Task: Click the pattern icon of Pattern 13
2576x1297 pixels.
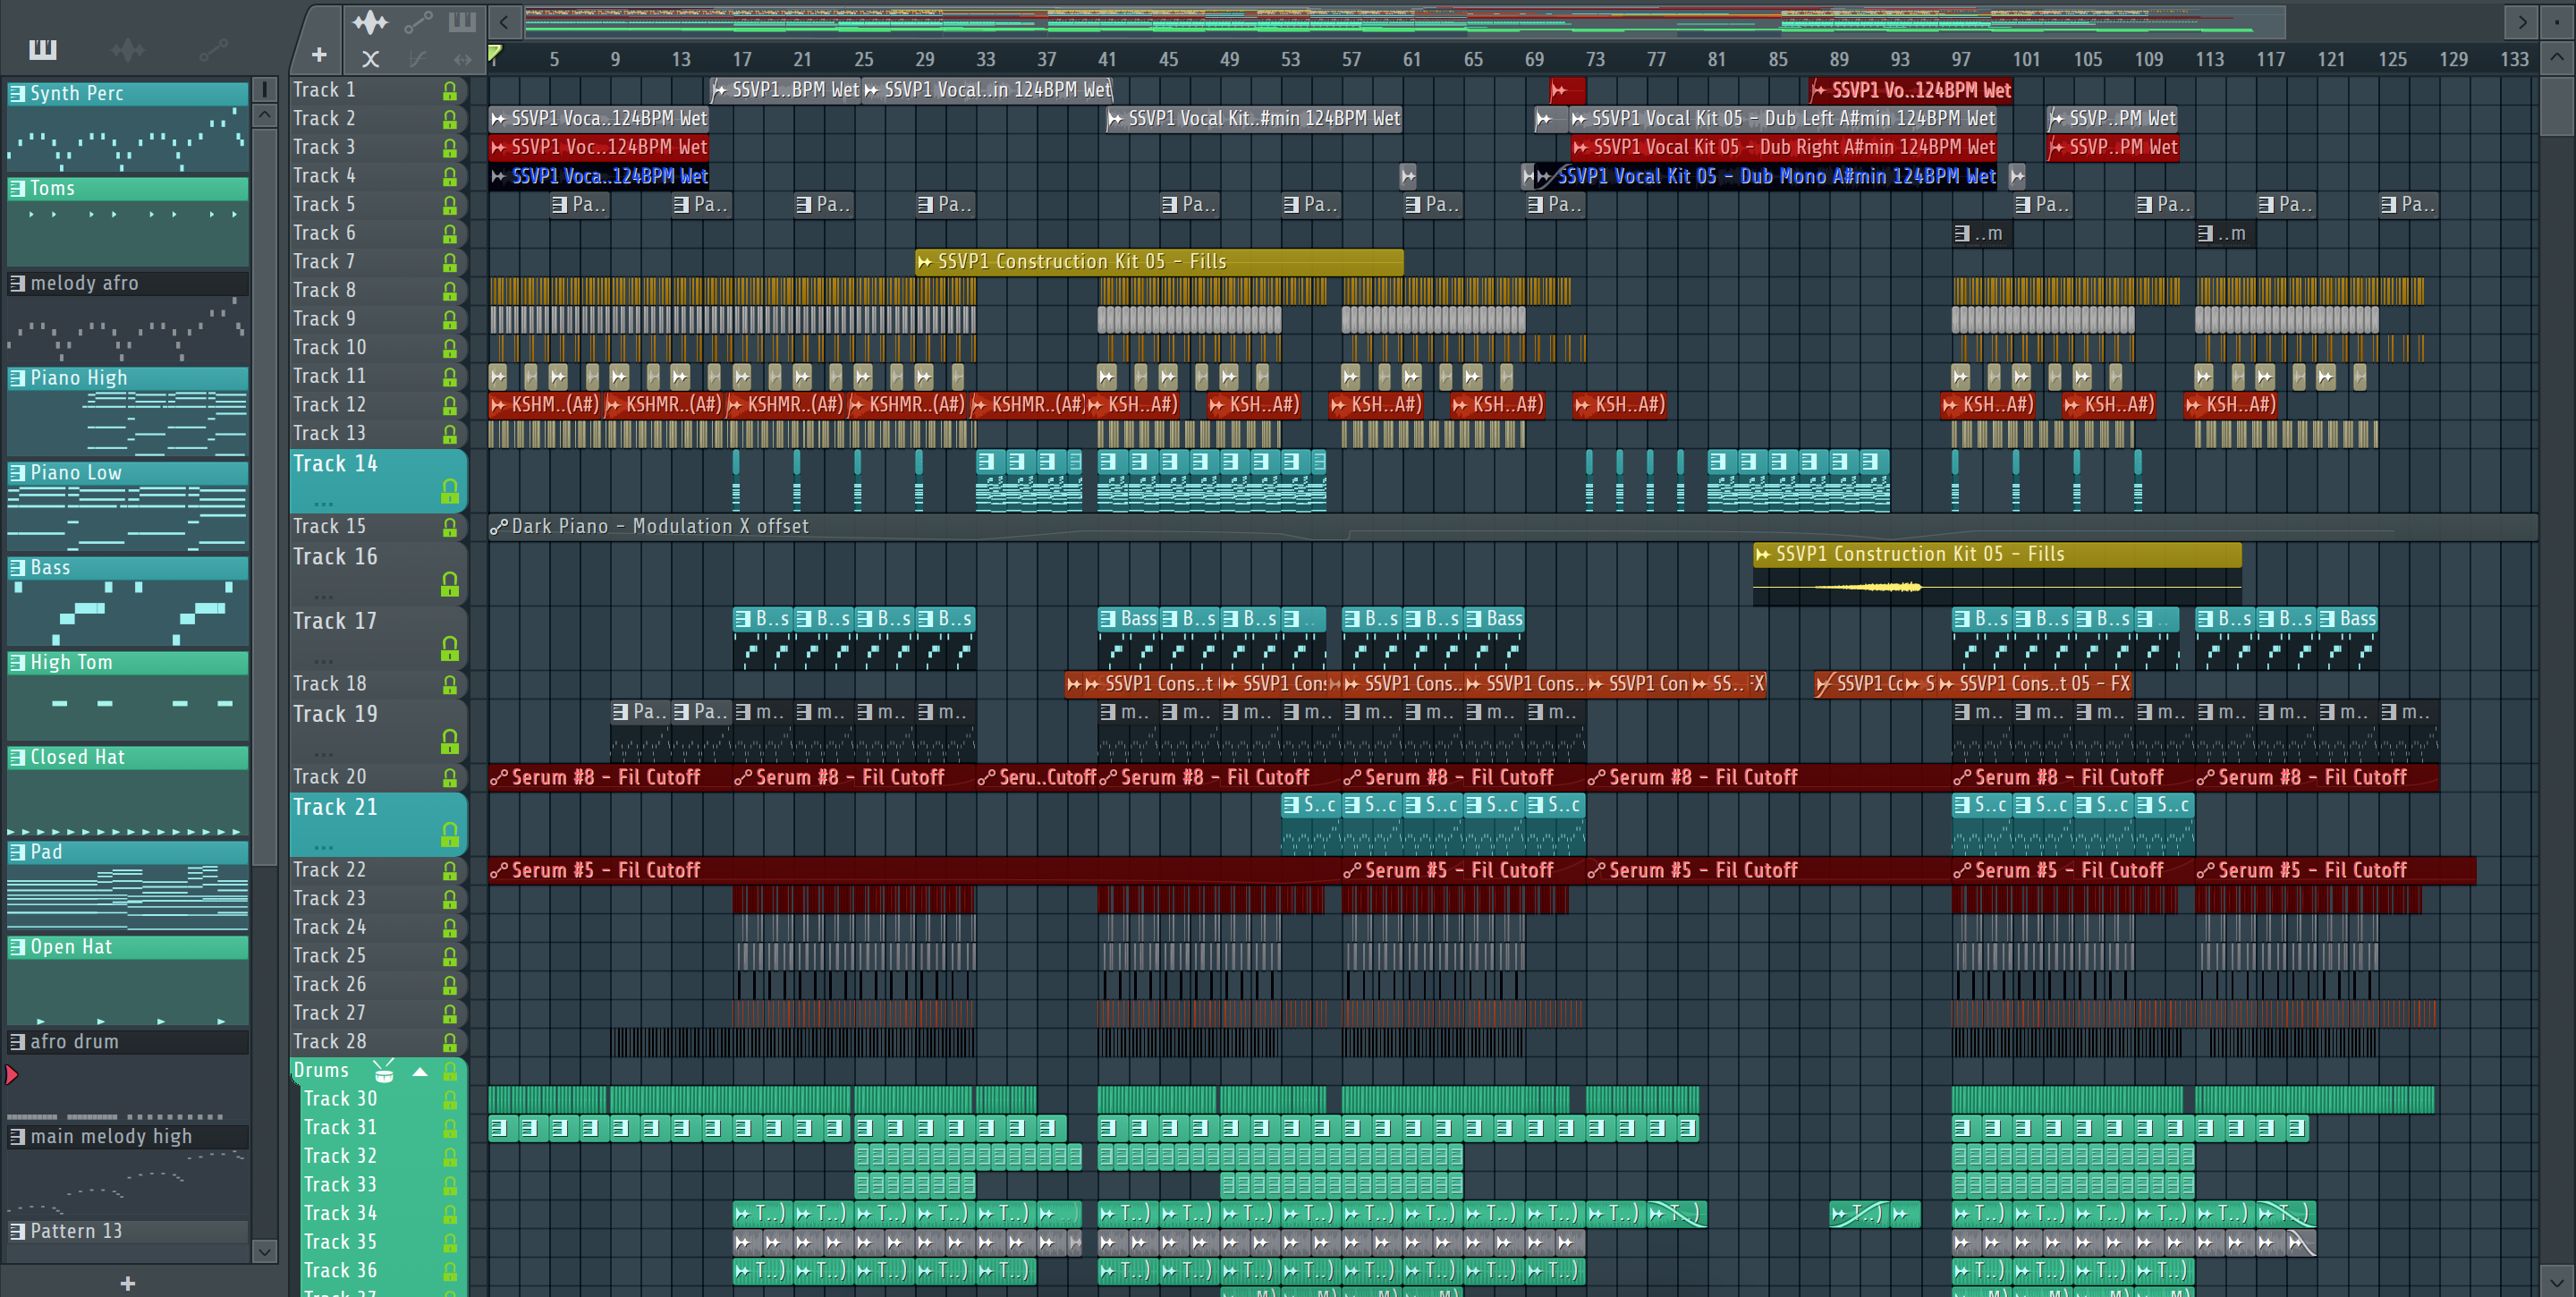Action: pos(17,1231)
